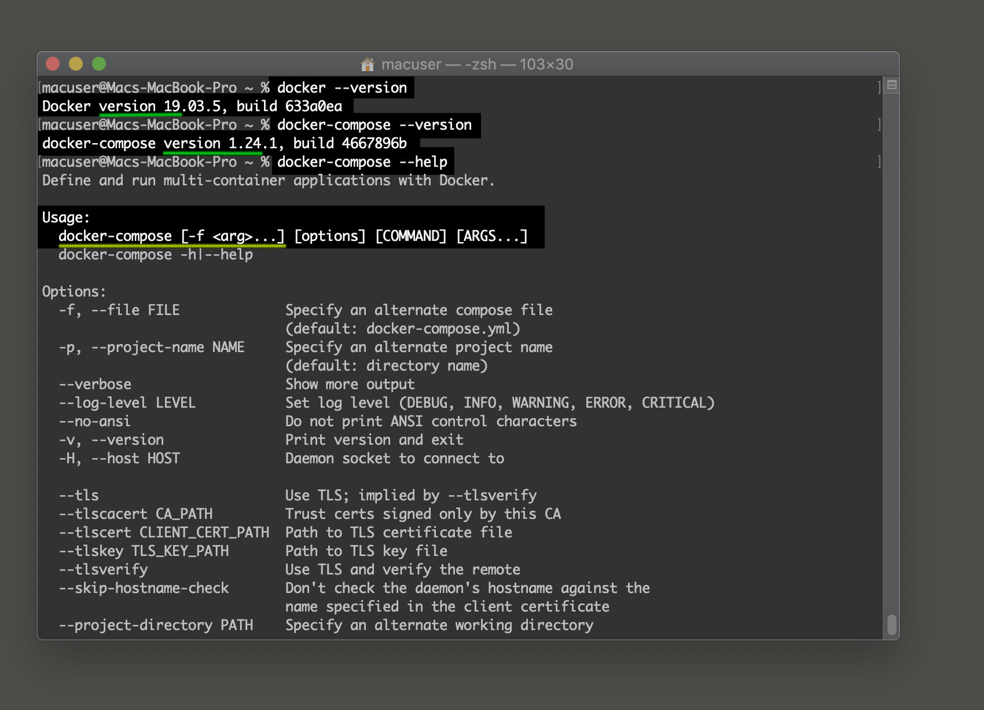The image size is (984, 710).
Task: Click the window title 'macuser — -zsh — 103×30'
Action: pos(477,64)
